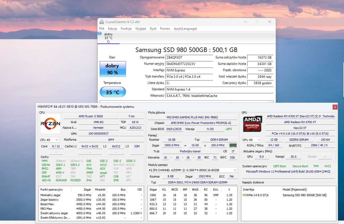Click the GDDR6 SDRAM memory type field
Viewport: 344px width, 224px height.
click(299, 140)
